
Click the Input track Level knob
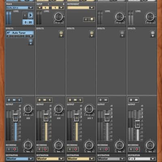point(58,17)
